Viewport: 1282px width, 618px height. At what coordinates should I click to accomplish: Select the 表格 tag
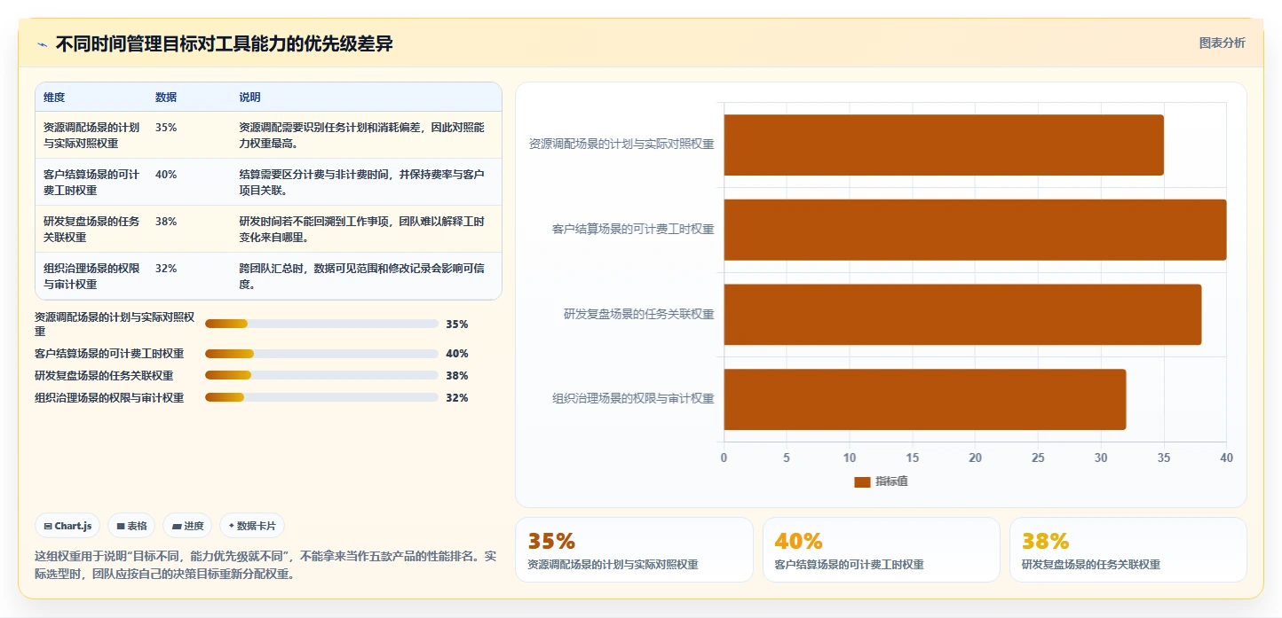[x=131, y=526]
